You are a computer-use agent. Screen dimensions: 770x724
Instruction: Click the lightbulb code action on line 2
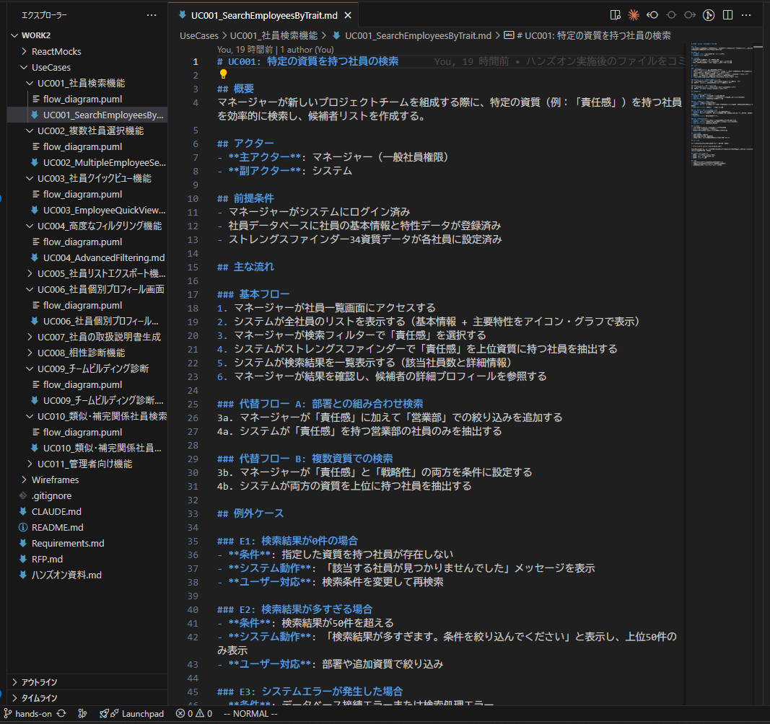[x=224, y=74]
